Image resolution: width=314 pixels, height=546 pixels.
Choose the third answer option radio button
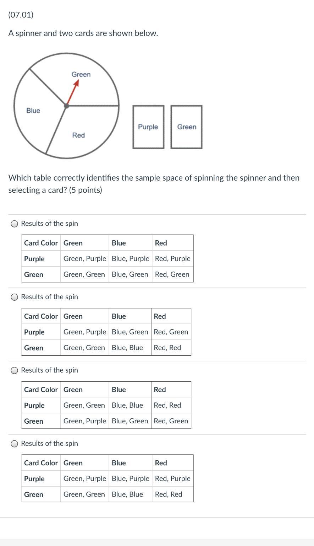pyautogui.click(x=15, y=370)
